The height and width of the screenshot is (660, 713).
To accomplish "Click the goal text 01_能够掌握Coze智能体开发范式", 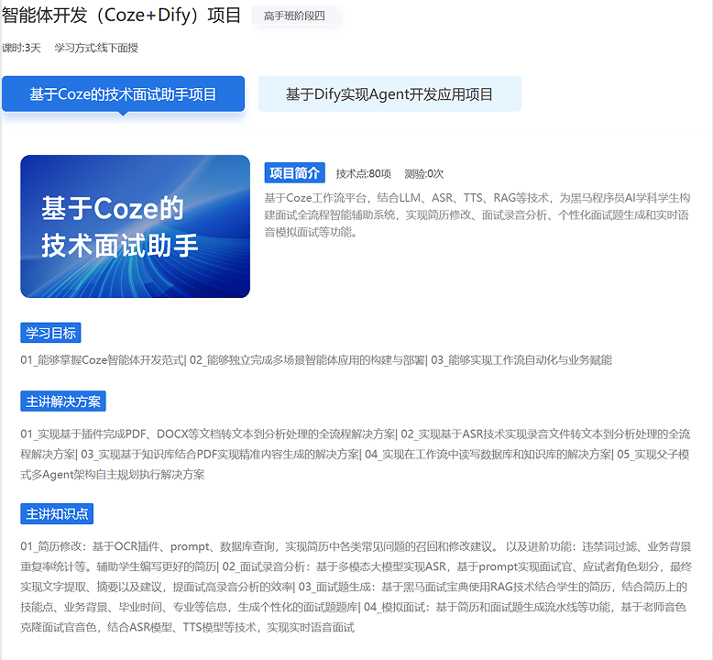I will click(x=103, y=360).
